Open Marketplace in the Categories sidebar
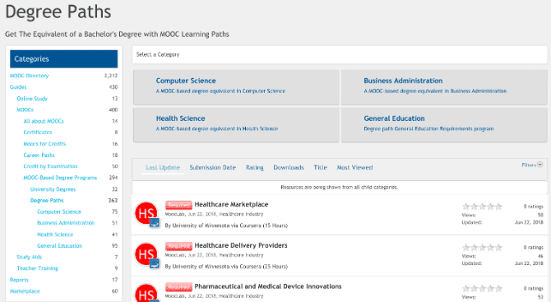This screenshot has height=302, width=551. click(25, 291)
